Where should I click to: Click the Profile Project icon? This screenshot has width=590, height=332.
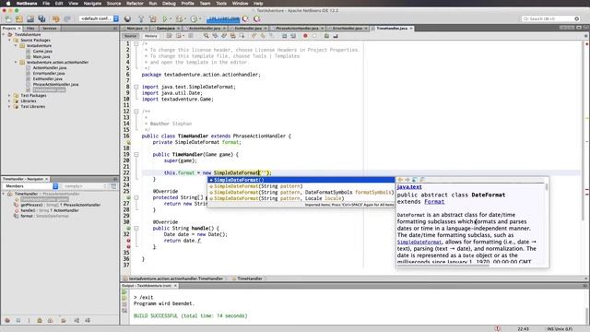[x=194, y=18]
